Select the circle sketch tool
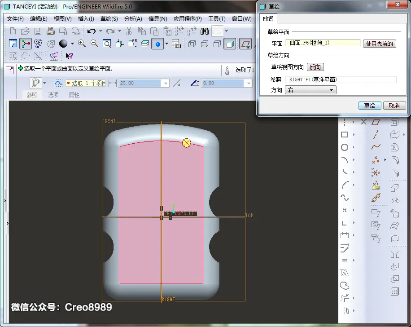The image size is (411, 327). (345, 147)
